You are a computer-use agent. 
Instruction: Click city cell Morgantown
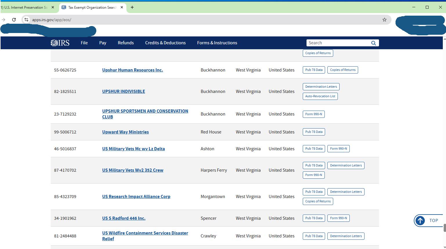(213, 197)
